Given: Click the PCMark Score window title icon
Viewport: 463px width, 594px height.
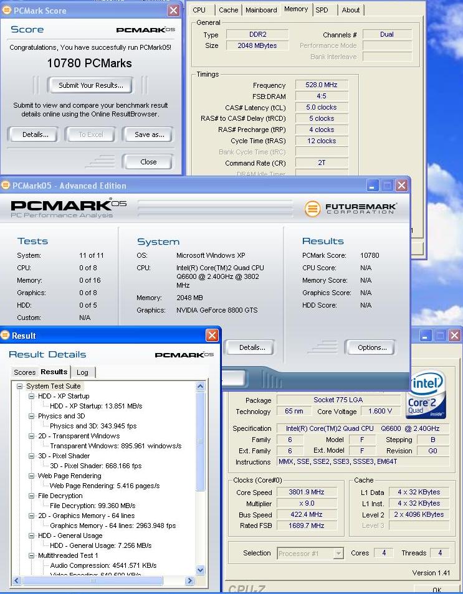Looking at the screenshot, I should coord(6,10).
